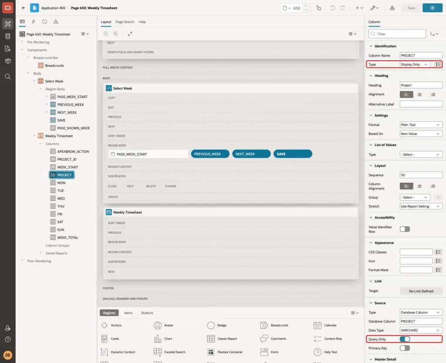Toggle the Primary Key switch
This screenshot has height=363, width=446.
click(405, 348)
